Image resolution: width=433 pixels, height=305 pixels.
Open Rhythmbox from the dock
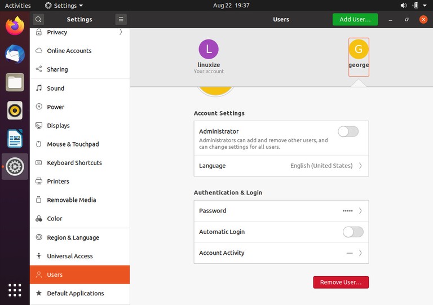[15, 110]
